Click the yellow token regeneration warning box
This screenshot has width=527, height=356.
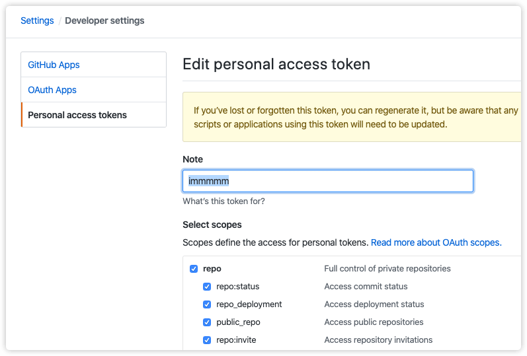click(351, 117)
